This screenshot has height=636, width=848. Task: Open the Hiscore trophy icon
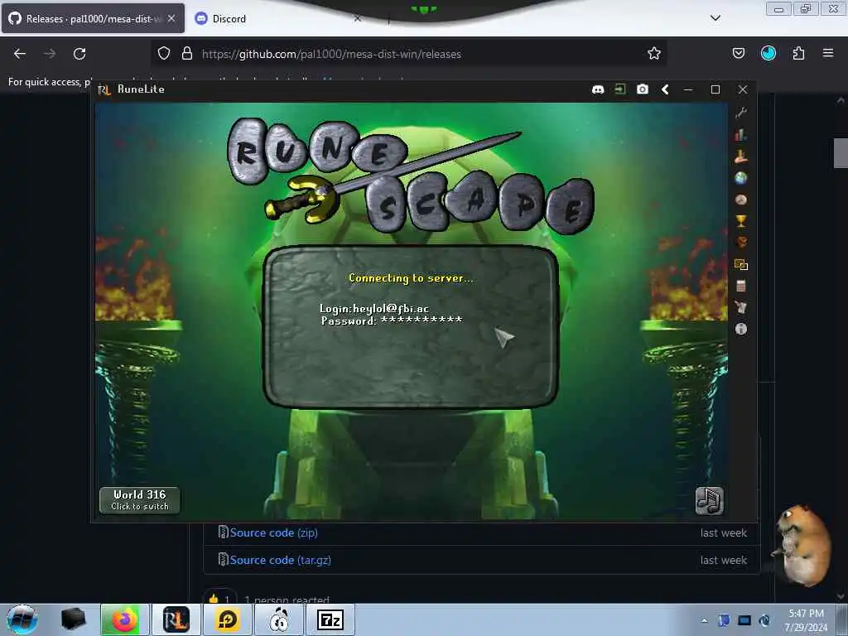point(741,220)
